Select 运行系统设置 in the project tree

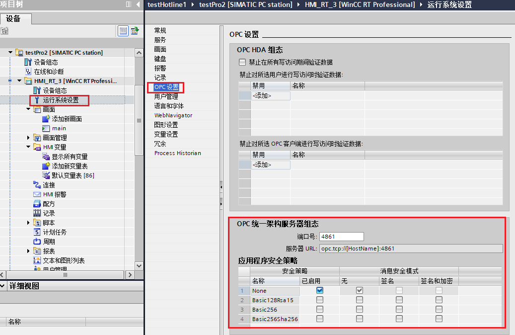click(59, 100)
